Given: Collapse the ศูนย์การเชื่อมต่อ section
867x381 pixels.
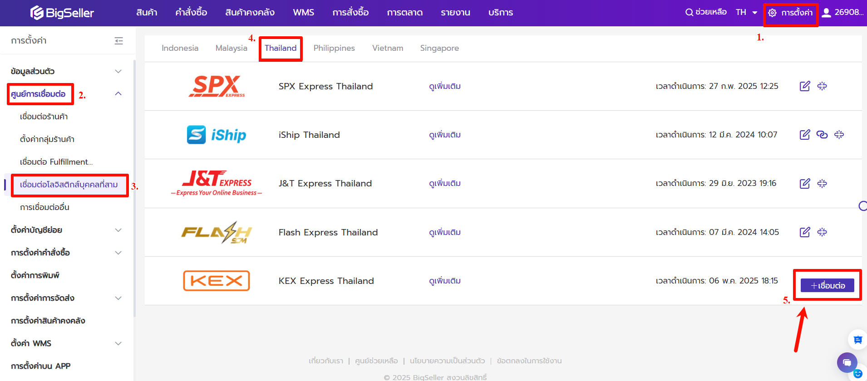Looking at the screenshot, I should (x=118, y=94).
